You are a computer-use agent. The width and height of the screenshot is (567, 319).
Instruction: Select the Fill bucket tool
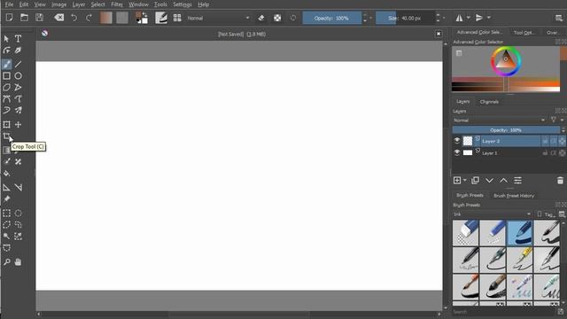[x=6, y=174]
